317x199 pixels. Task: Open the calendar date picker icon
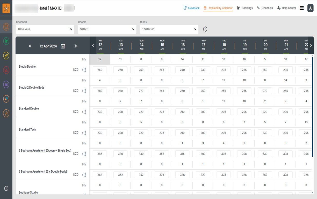(63, 46)
